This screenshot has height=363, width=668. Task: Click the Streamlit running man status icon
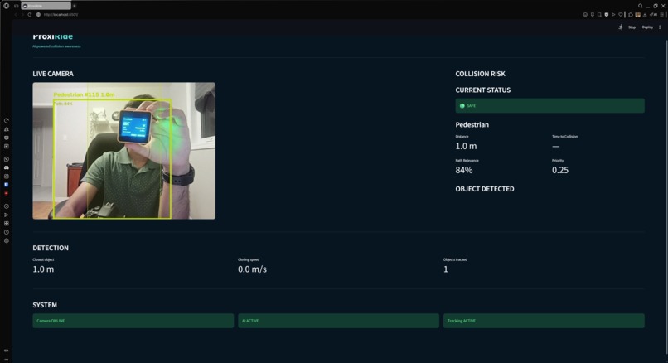621,27
